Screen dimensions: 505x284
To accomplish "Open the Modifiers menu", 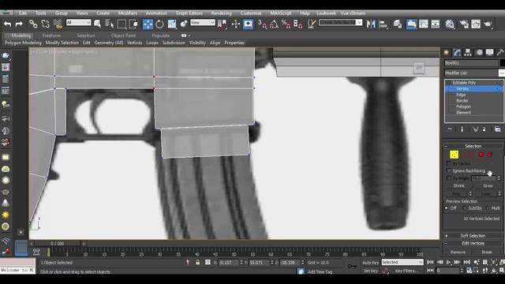I will point(128,13).
